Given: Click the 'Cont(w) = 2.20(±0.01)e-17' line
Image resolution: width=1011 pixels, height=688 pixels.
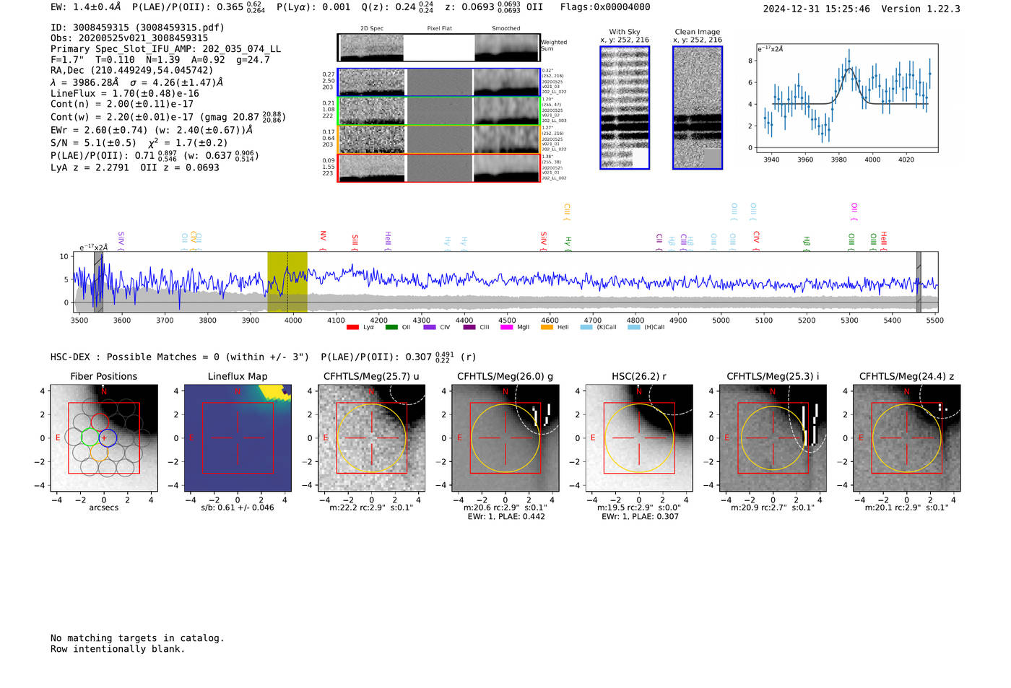Looking at the screenshot, I should (x=122, y=117).
